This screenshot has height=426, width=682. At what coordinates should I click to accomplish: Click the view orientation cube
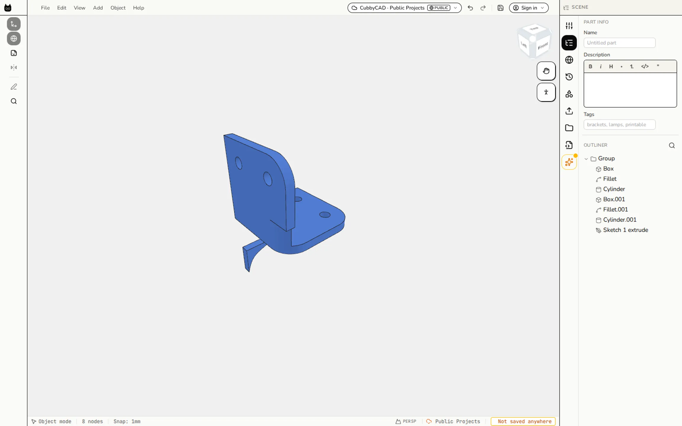tap(535, 41)
